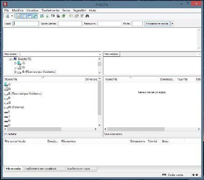The height and width of the screenshot is (180, 204).
Task: Open the Segnalibri menu
Action: [x=79, y=10]
